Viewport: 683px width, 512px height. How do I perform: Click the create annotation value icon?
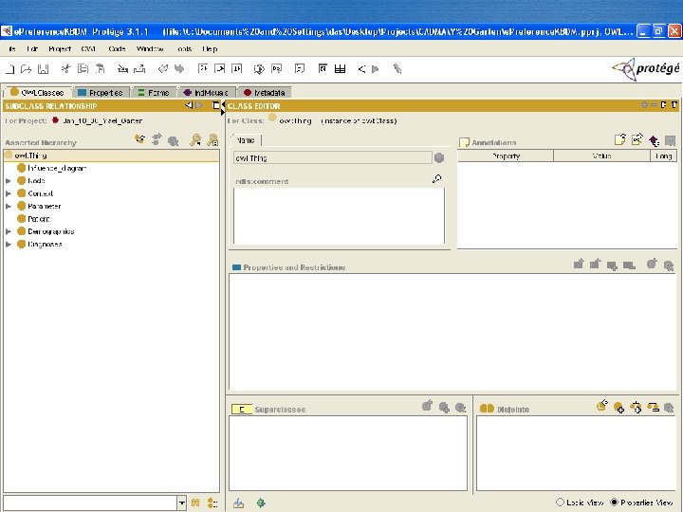[x=619, y=139]
